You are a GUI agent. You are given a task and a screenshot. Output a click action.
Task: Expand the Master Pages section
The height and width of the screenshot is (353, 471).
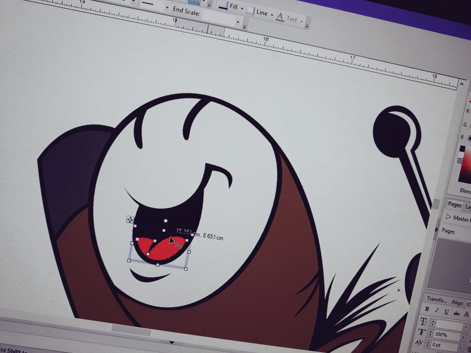448,216
